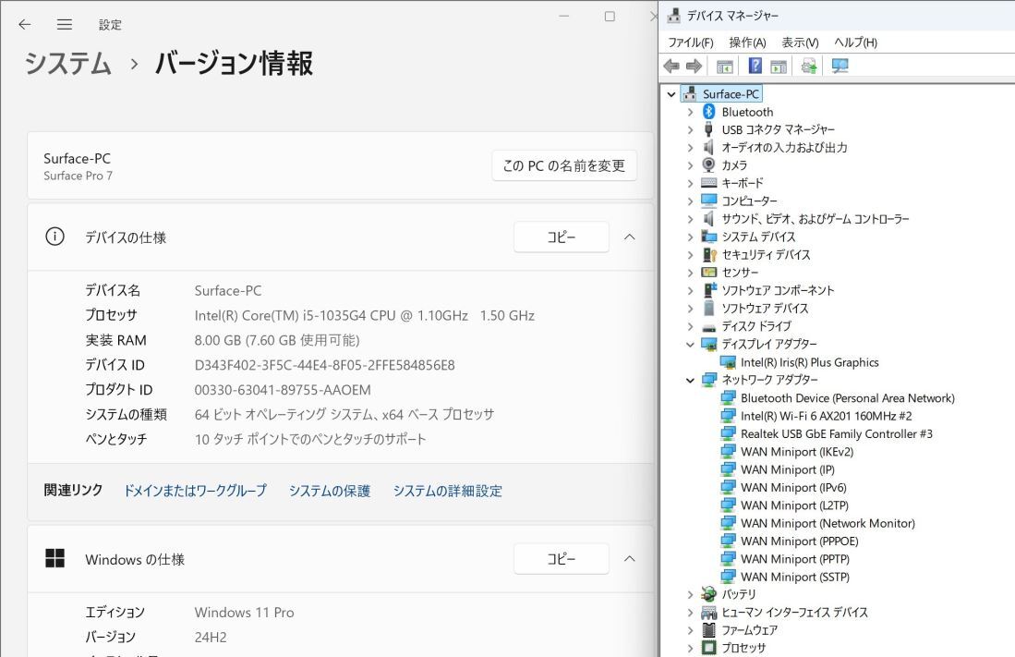
Task: Select the Firmware category icon
Action: point(708,630)
